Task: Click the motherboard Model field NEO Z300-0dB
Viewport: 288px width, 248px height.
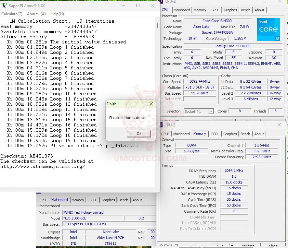Action: [93, 218]
